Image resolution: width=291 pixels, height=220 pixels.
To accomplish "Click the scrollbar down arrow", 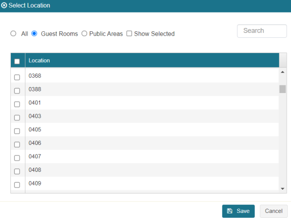I will tap(282, 189).
